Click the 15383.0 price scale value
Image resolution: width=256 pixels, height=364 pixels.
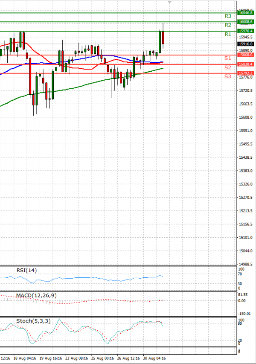pos(246,171)
